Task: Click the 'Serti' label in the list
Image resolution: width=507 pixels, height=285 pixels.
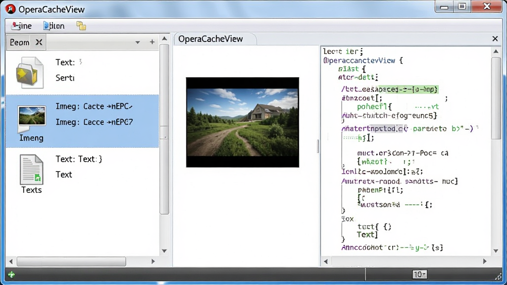Action: point(65,78)
